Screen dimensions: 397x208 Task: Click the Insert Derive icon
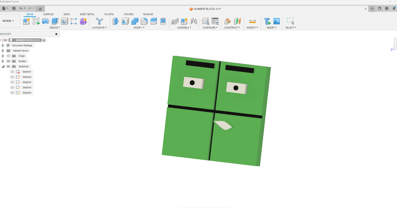click(x=267, y=21)
